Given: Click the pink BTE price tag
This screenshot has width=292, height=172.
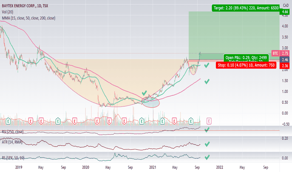Looking at the screenshot, I should click(x=275, y=53).
